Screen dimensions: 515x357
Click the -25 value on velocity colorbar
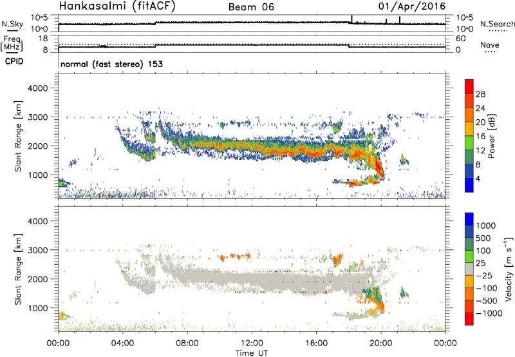[x=485, y=275]
